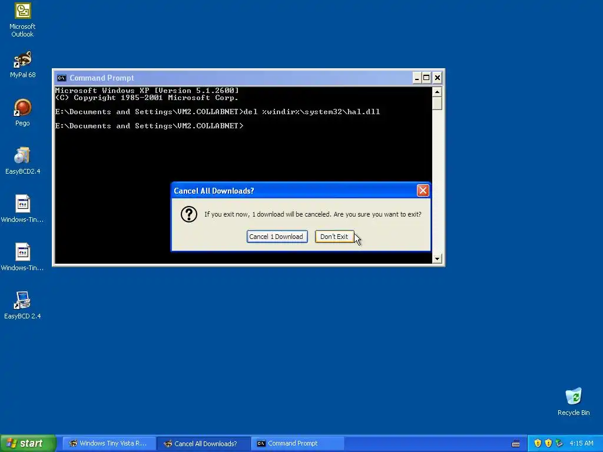Click the network connection tray icon
The height and width of the screenshot is (452, 603).
[x=559, y=443]
